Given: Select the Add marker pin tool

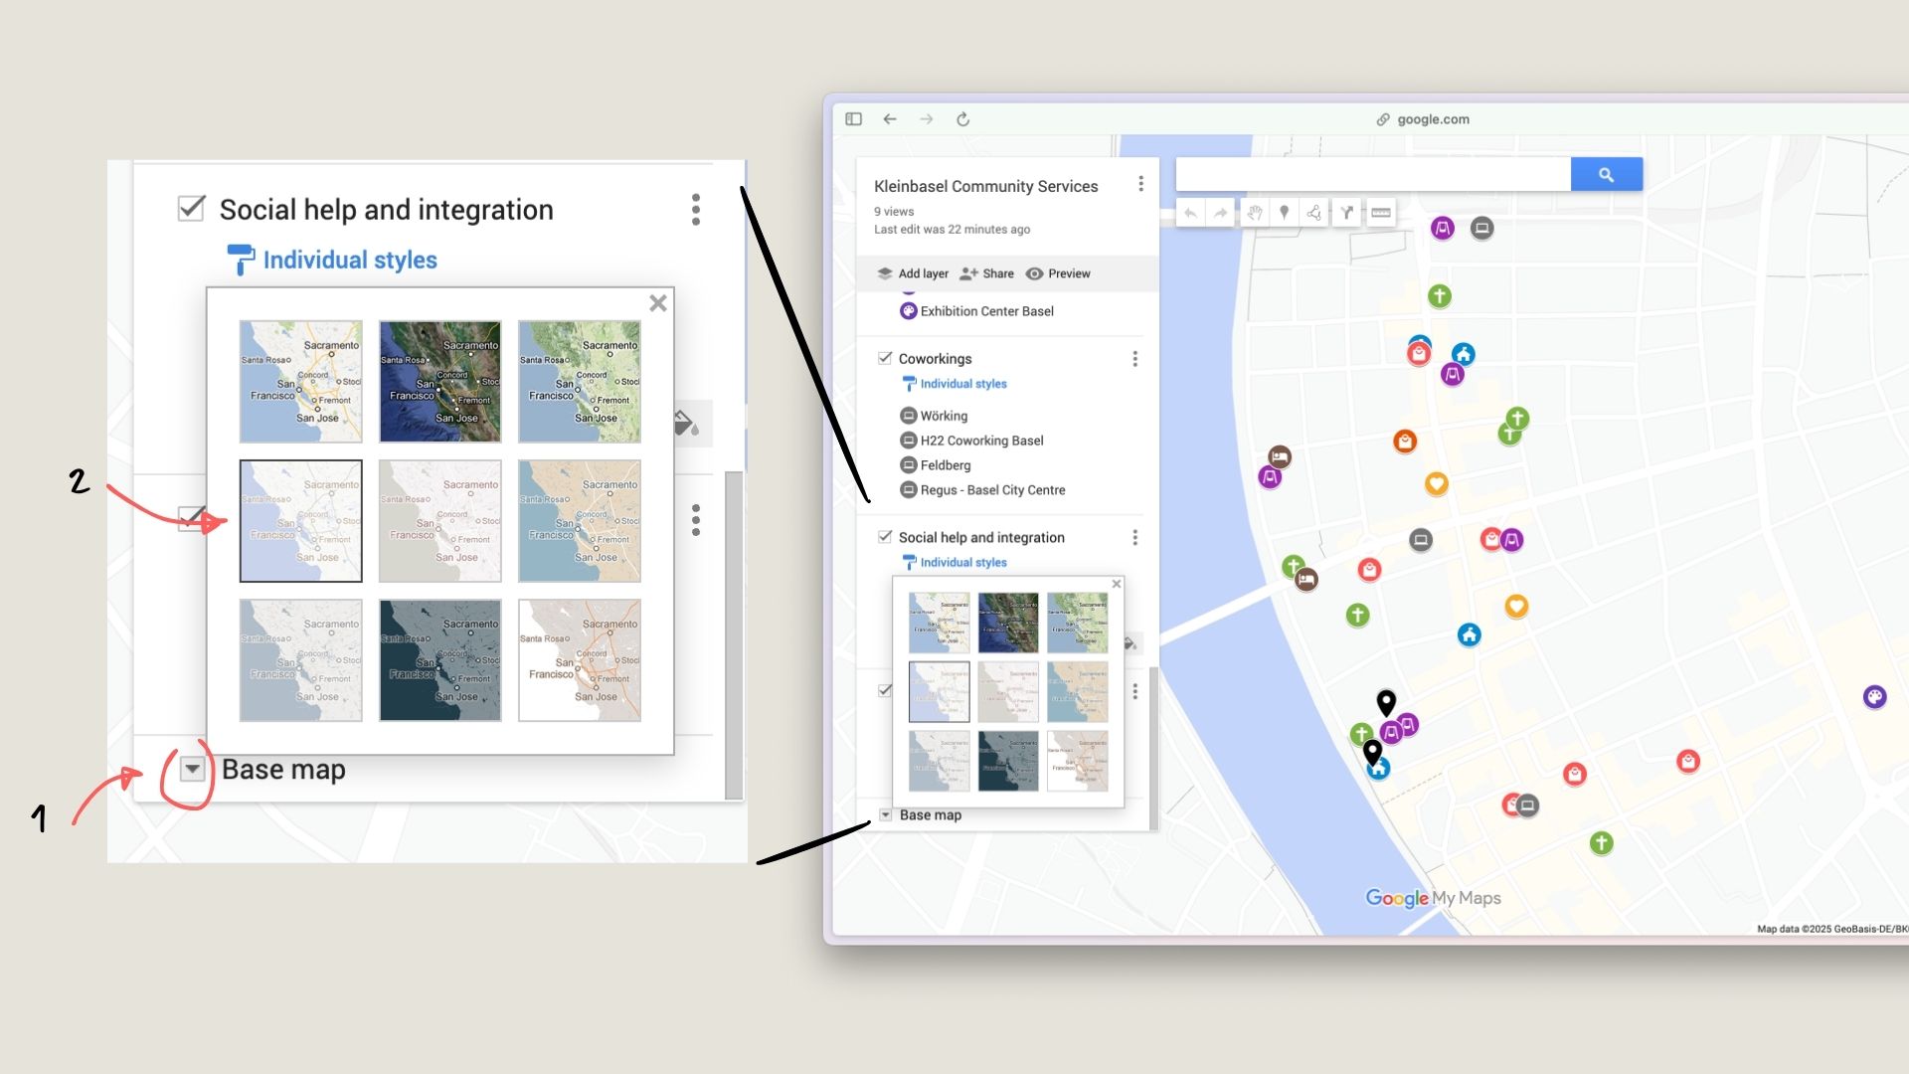Looking at the screenshot, I should (1285, 213).
